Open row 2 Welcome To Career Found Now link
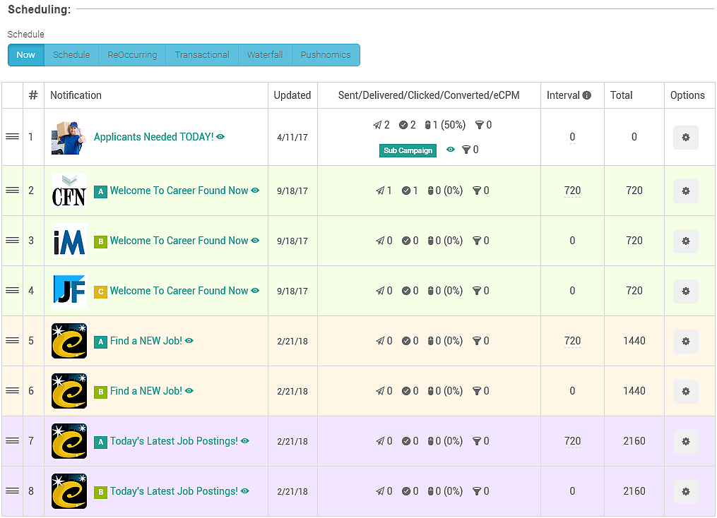The image size is (717, 518). pos(179,191)
